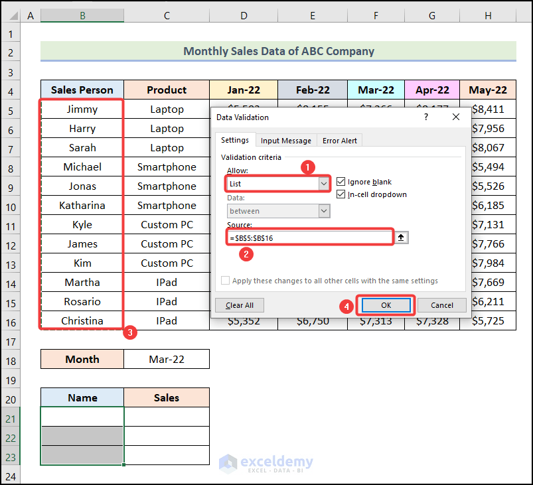Check Apply these changes to all other cells

(225, 280)
